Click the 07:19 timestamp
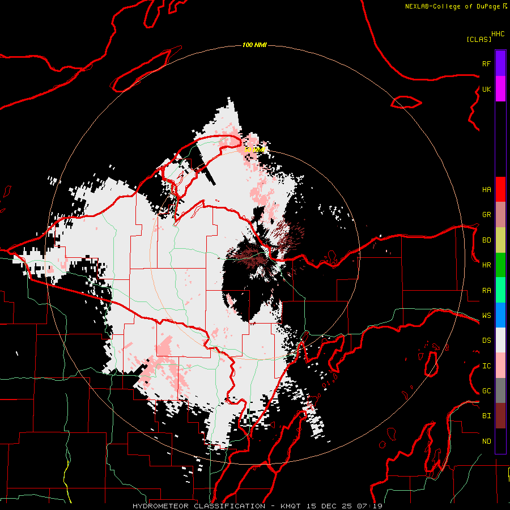This screenshot has height=510, width=510. (369, 506)
